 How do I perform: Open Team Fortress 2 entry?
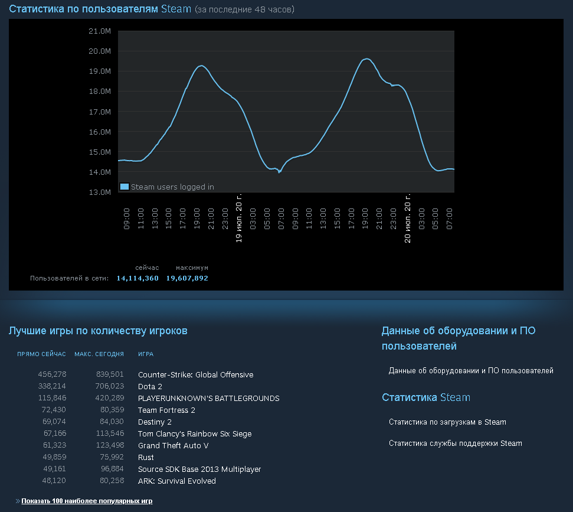pos(166,410)
